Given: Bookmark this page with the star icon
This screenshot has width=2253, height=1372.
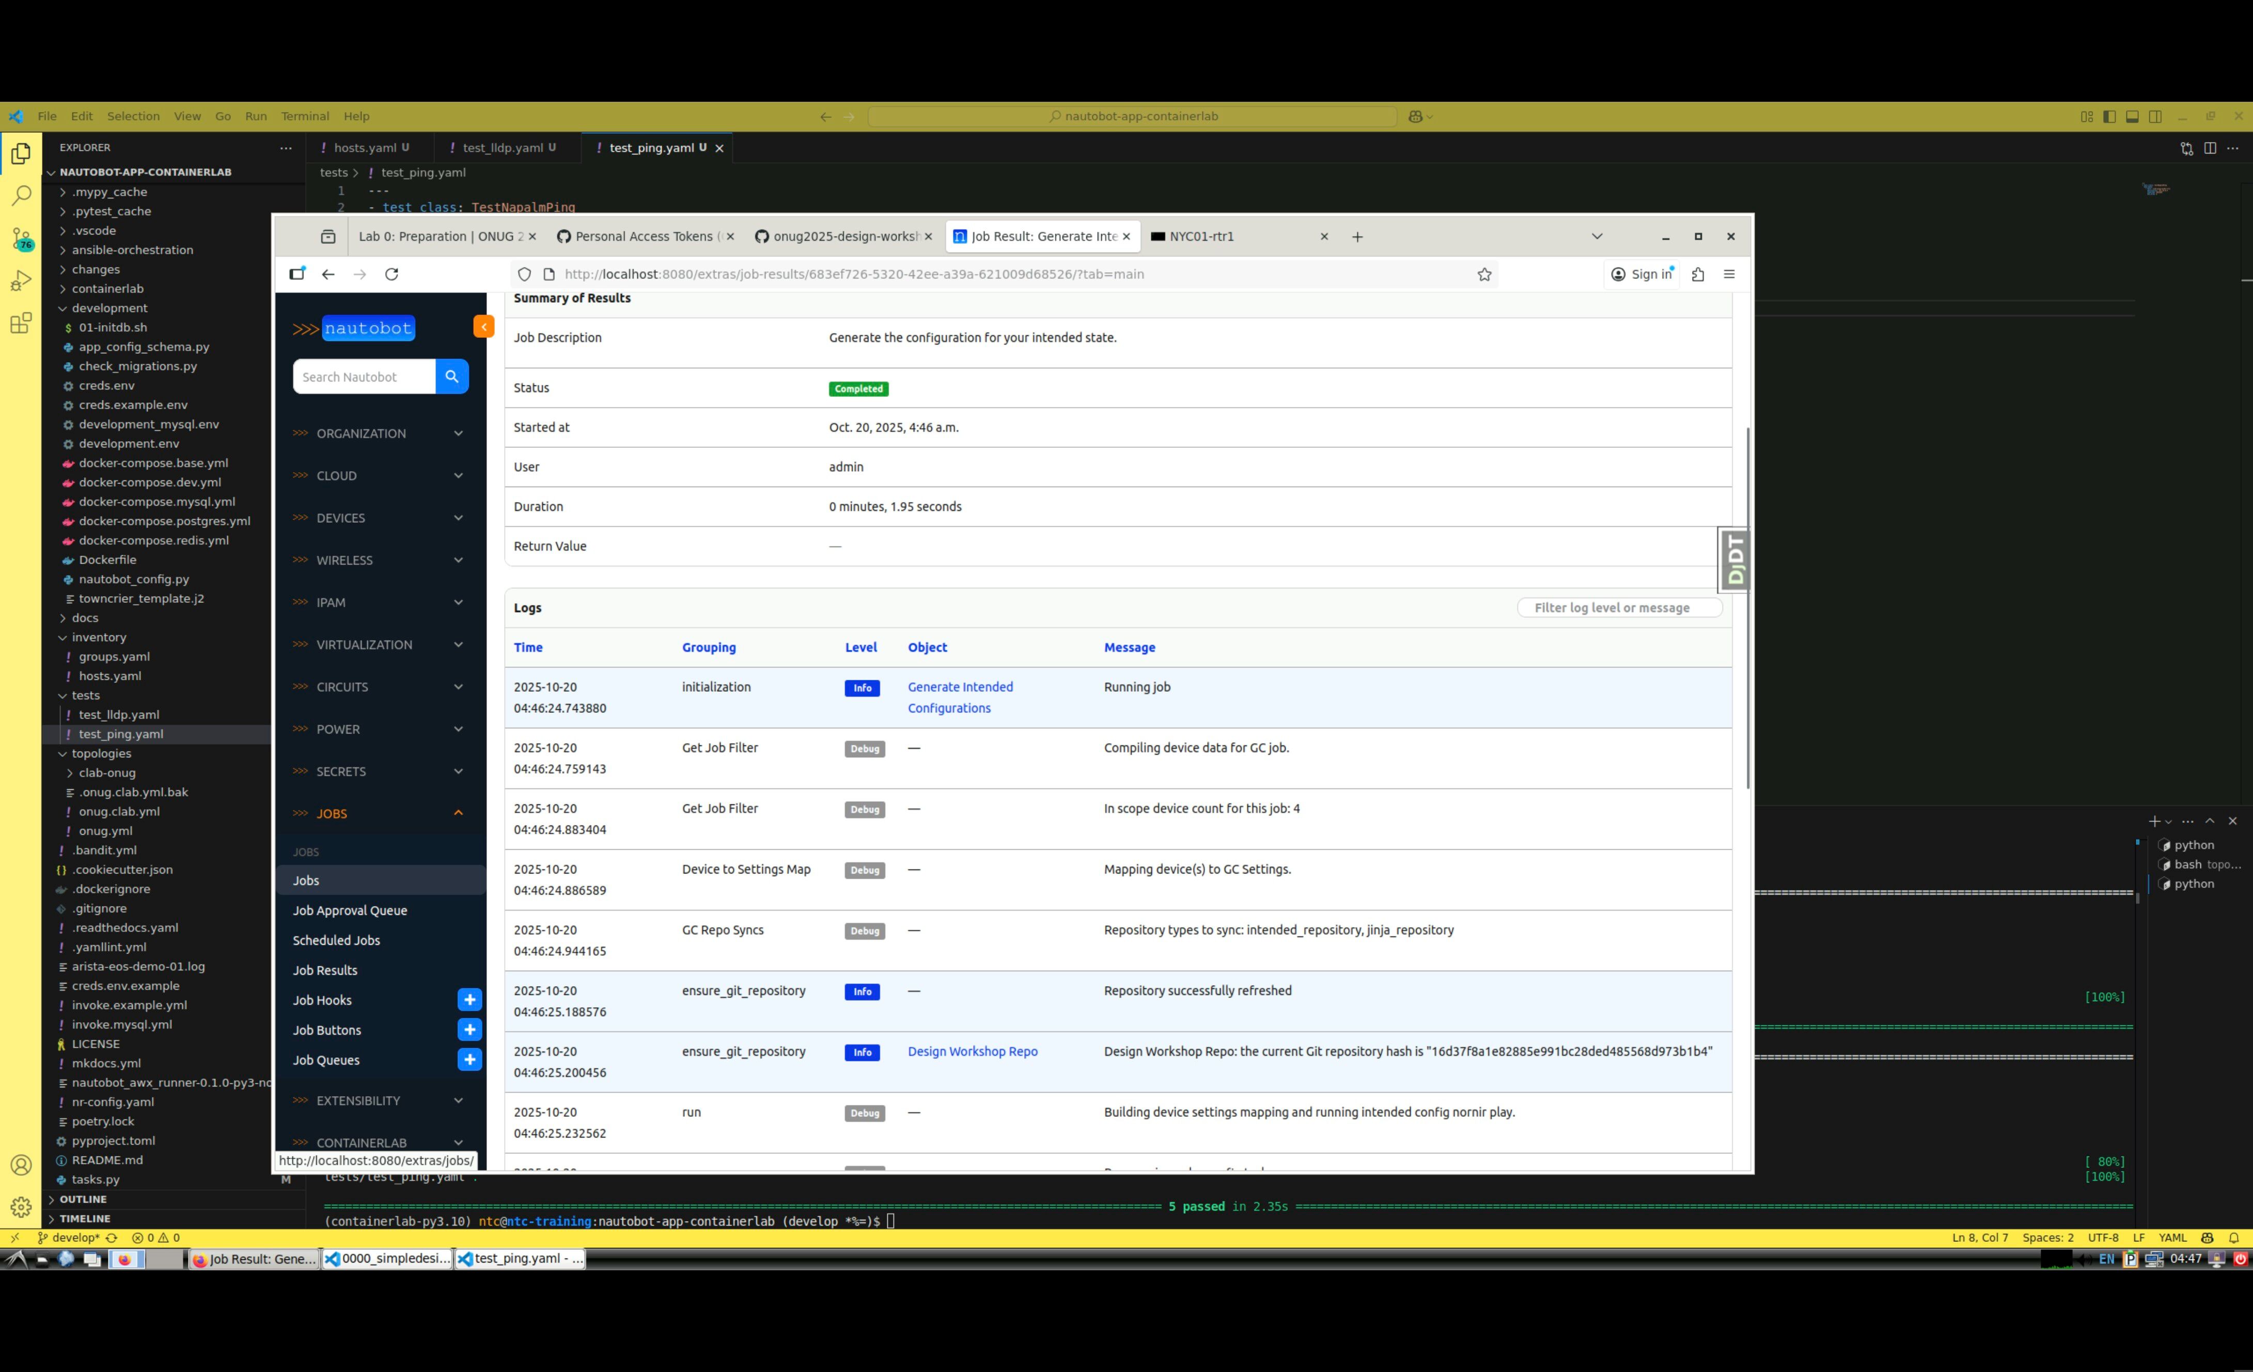Looking at the screenshot, I should pyautogui.click(x=1484, y=274).
